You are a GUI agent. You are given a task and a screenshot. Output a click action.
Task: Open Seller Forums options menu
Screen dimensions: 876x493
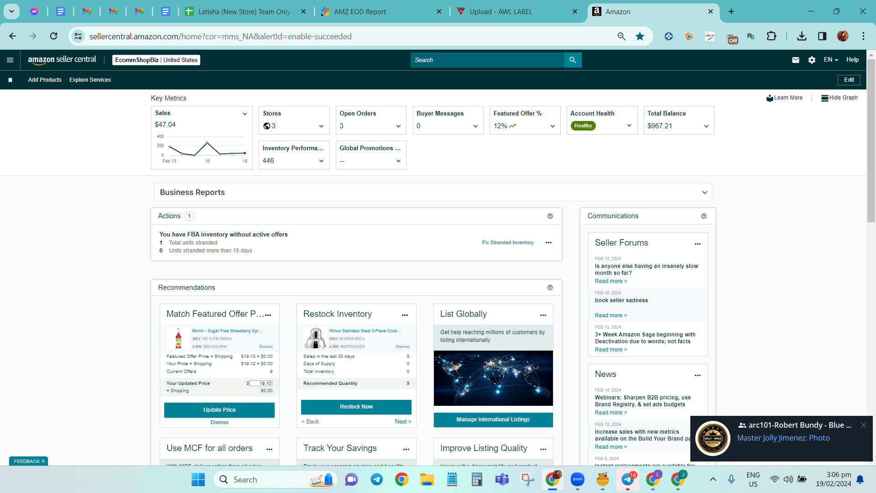[698, 244]
